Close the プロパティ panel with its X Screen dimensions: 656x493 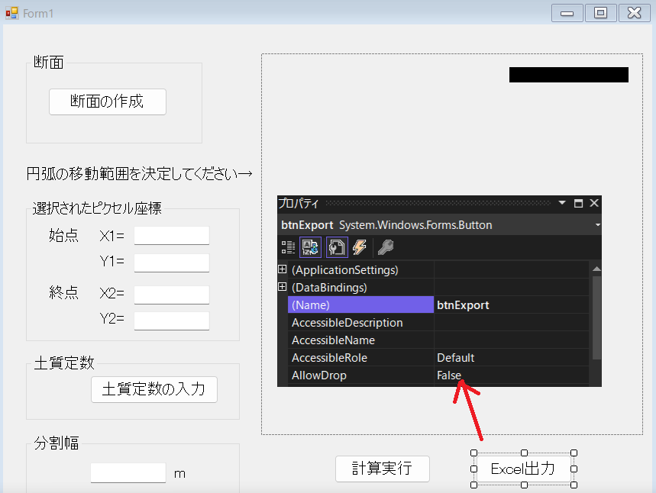[x=594, y=203]
